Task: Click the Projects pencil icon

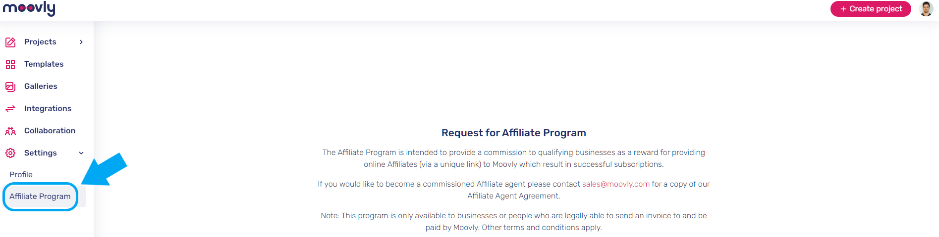Action: (x=10, y=42)
